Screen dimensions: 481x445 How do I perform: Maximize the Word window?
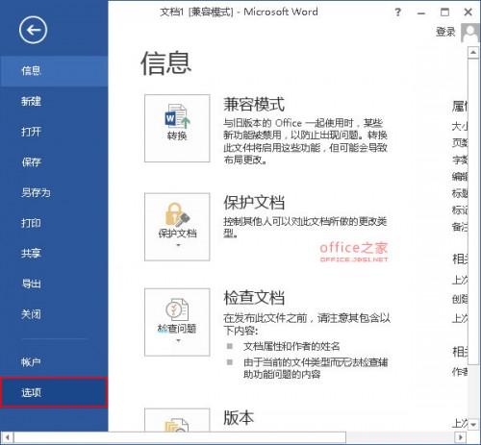(x=444, y=12)
